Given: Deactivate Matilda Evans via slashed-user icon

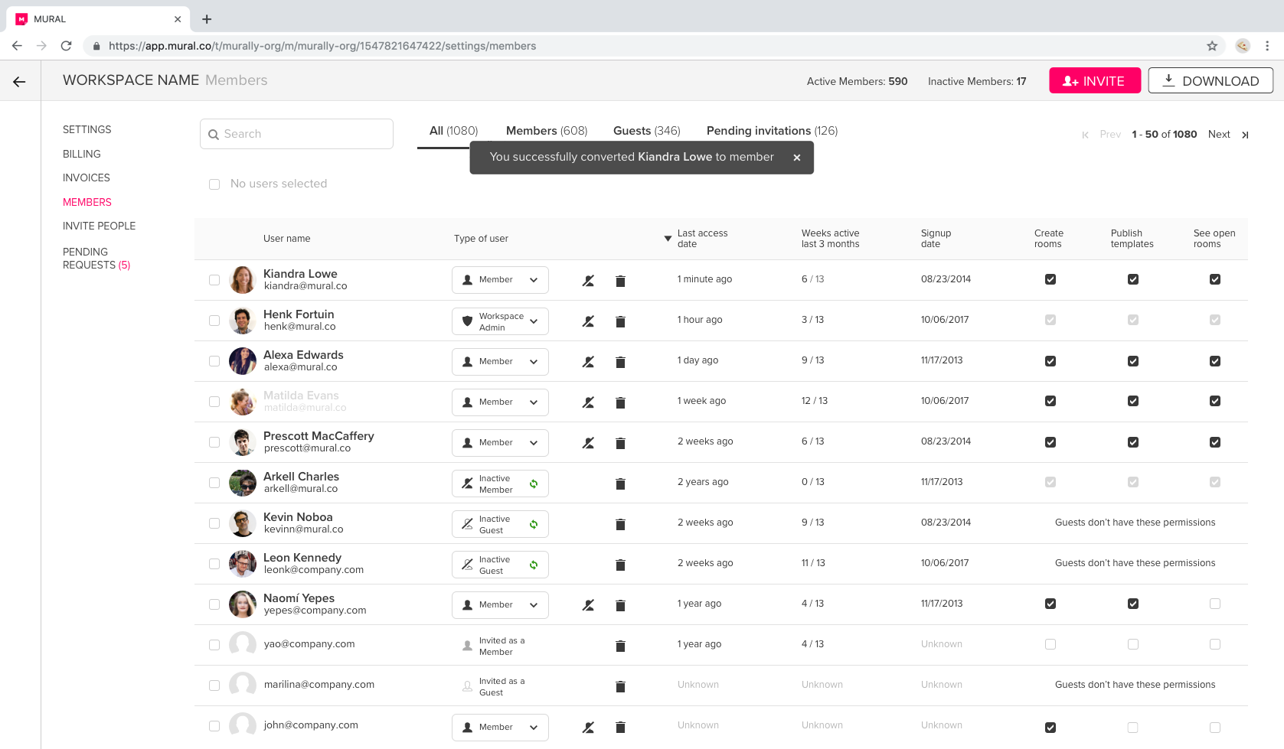Looking at the screenshot, I should [588, 402].
